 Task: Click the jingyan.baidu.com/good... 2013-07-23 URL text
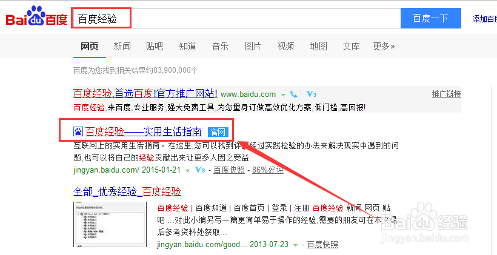(223, 244)
